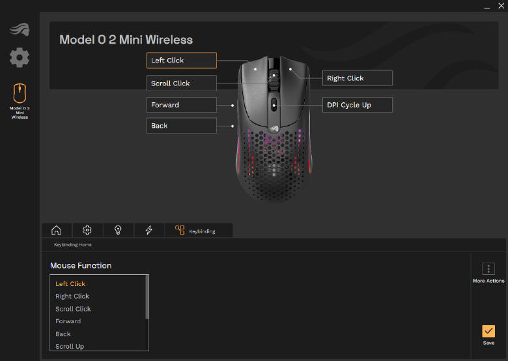Close the application window
This screenshot has height=361, width=508.
501,6
